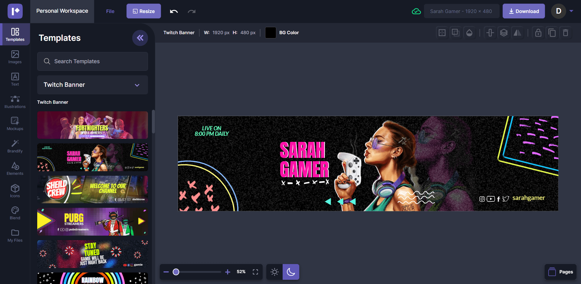The image size is (581, 284).
Task: Open the File menu
Action: click(110, 11)
